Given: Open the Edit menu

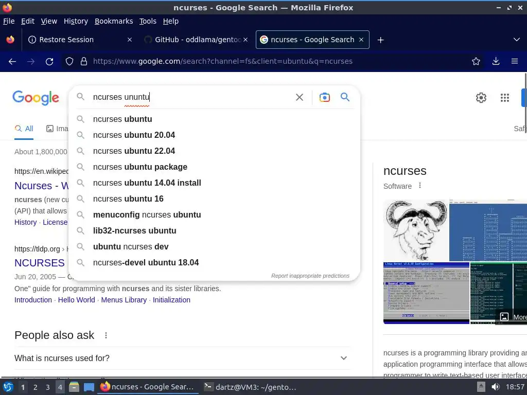Looking at the screenshot, I should [28, 21].
